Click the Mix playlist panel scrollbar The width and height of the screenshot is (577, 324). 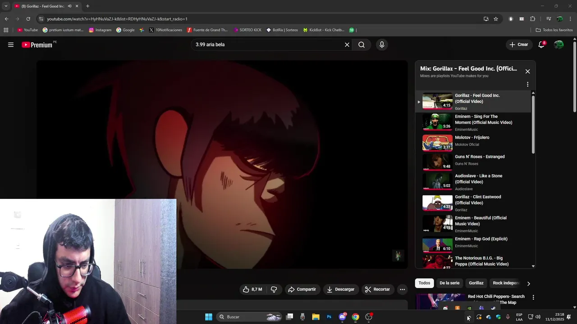pyautogui.click(x=533, y=124)
